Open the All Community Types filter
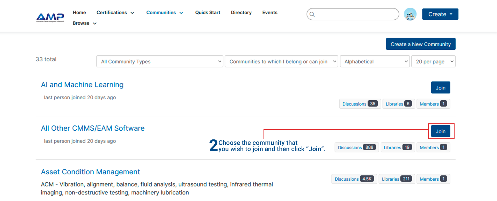Screen dimensions: 497x201 point(160,62)
